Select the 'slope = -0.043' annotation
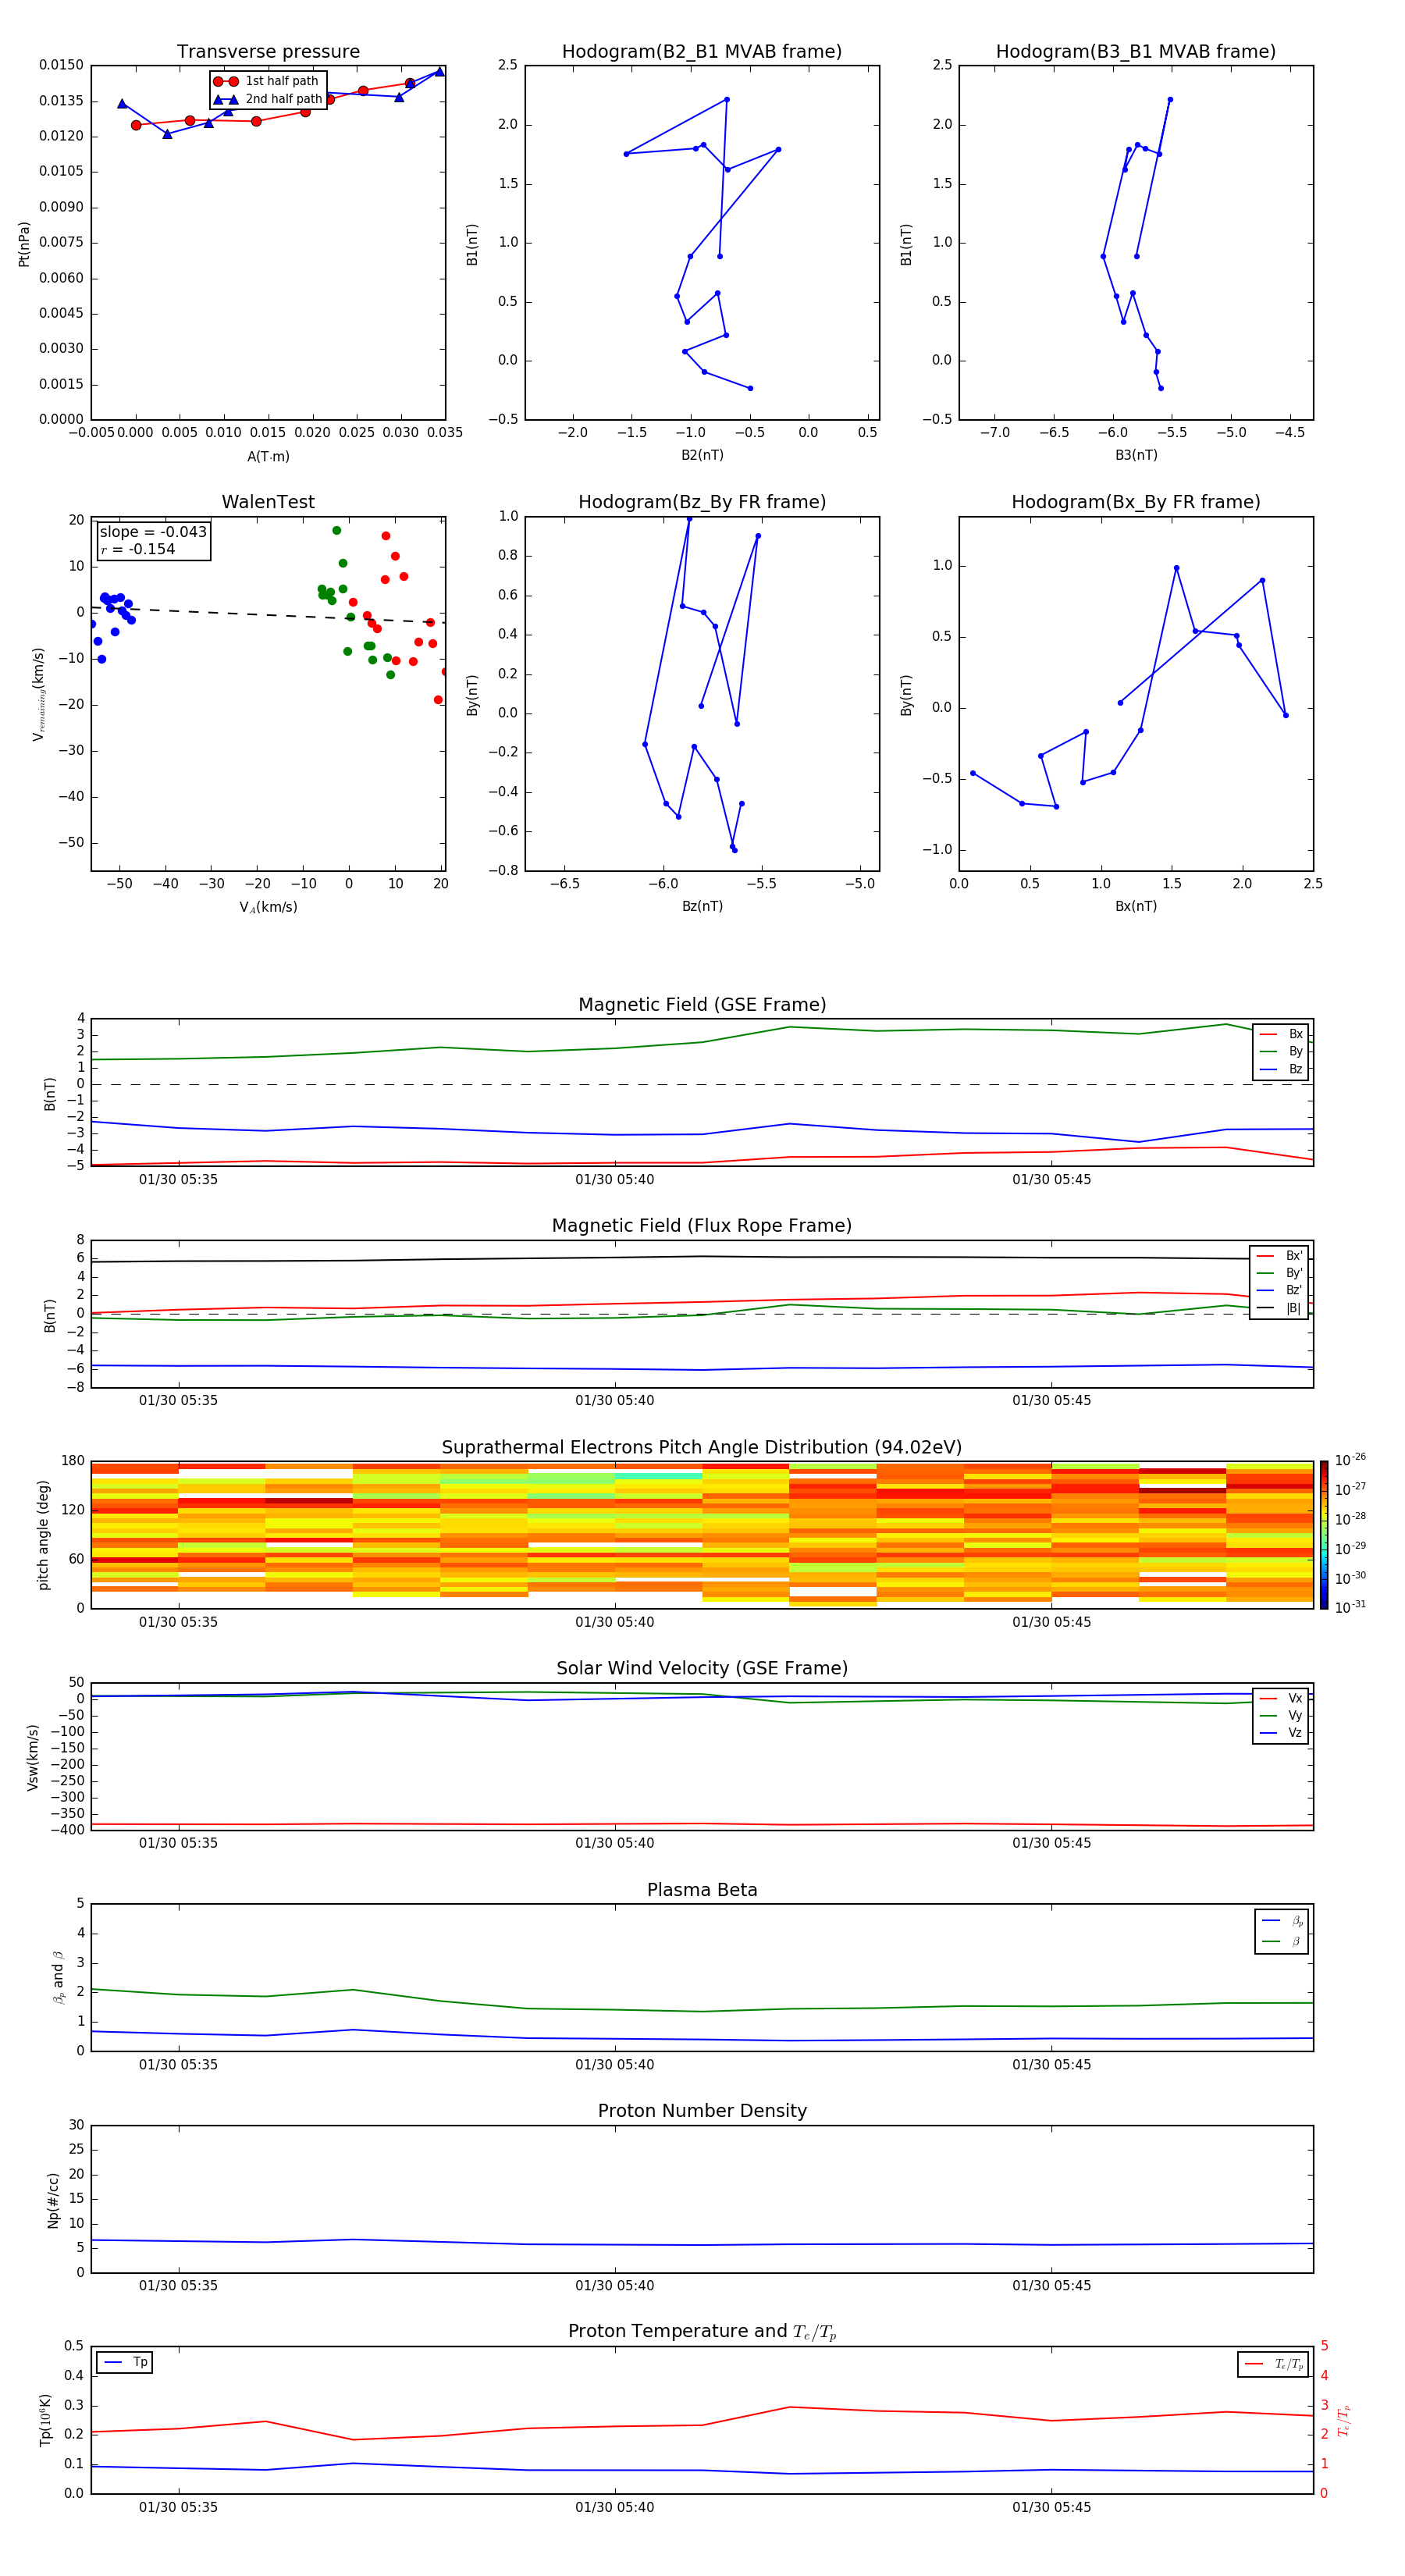Image resolution: width=1405 pixels, height=2576 pixels. 153,532
